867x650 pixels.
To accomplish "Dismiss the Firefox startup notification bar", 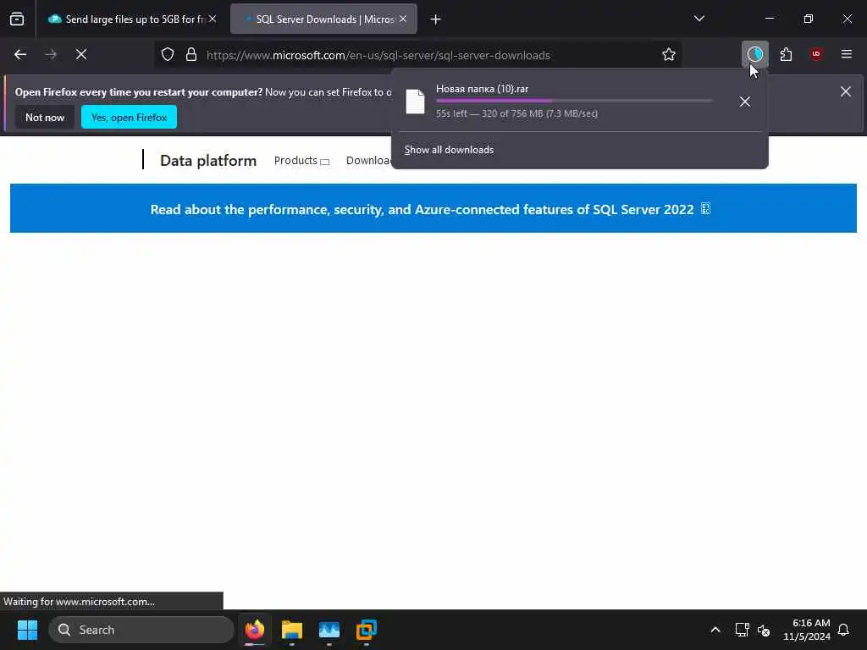I will (x=846, y=91).
